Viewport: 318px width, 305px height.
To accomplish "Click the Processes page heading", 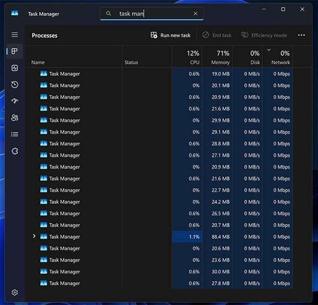I will 44,35.
